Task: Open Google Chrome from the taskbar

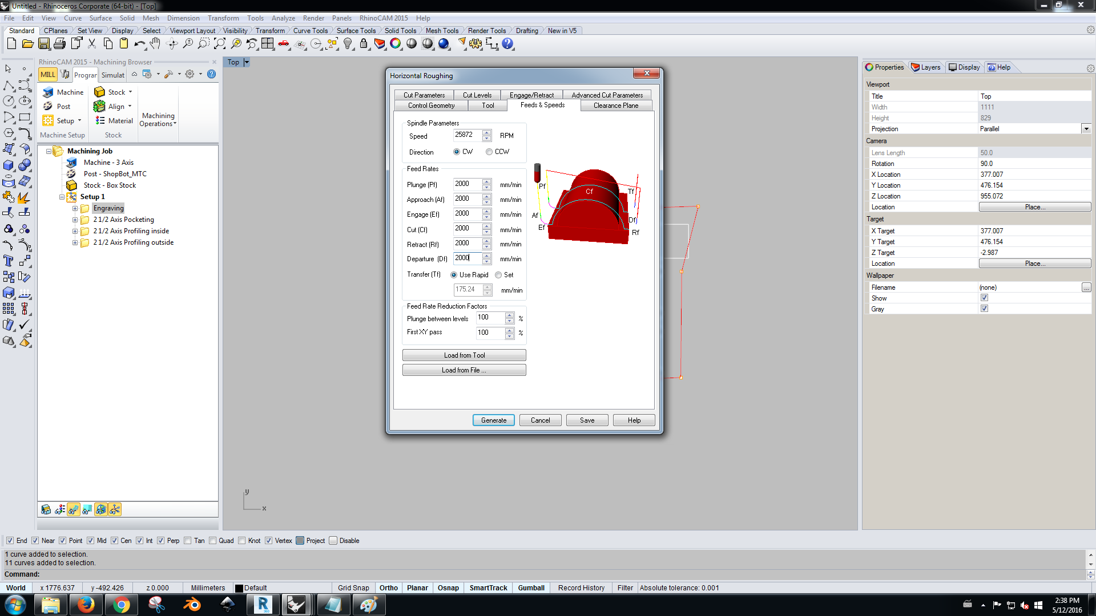Action: point(122,605)
